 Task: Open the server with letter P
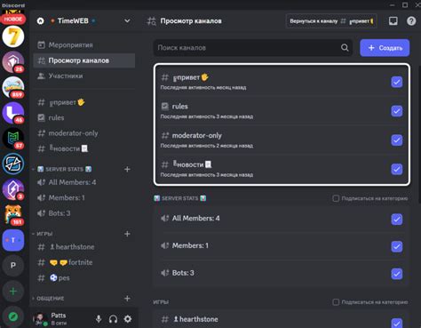13,266
